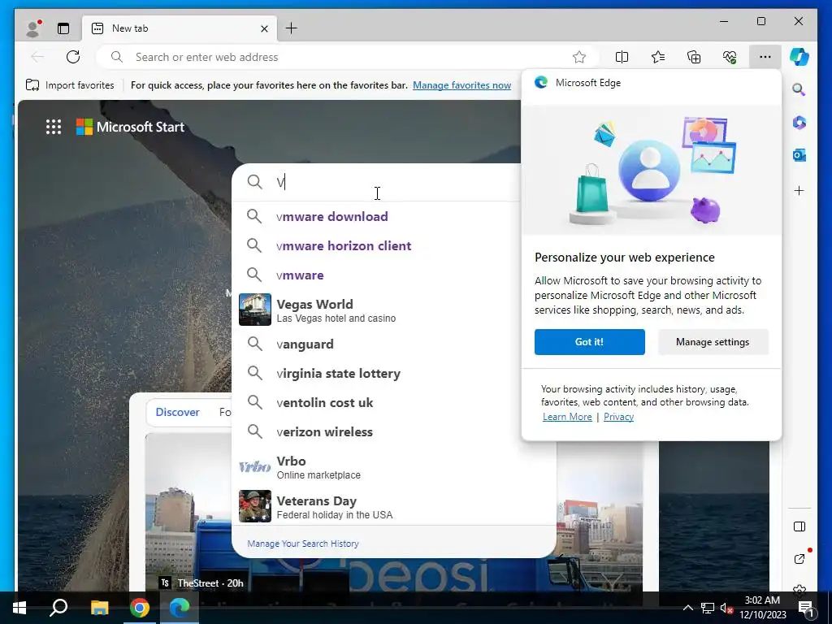Open the Favorites list

coord(658,57)
